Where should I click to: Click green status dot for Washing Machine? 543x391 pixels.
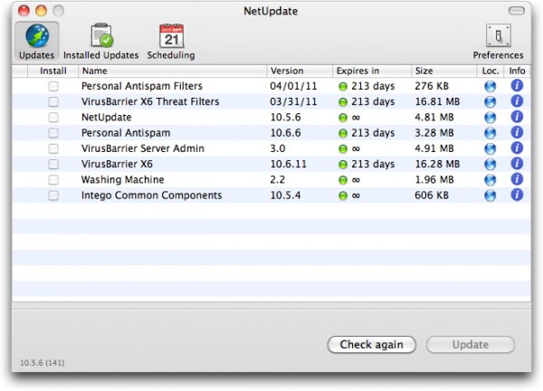(343, 180)
